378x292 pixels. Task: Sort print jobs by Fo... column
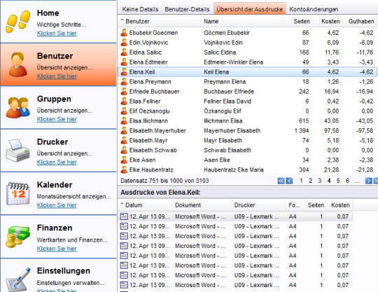tap(295, 205)
